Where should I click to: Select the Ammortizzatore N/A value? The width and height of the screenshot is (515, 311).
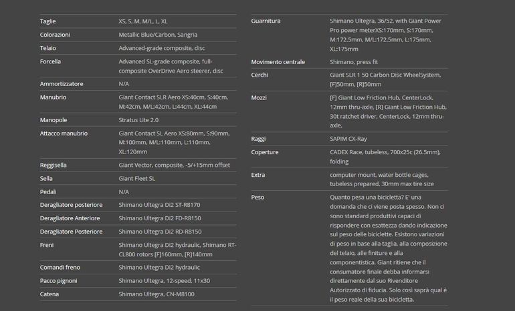pos(124,84)
